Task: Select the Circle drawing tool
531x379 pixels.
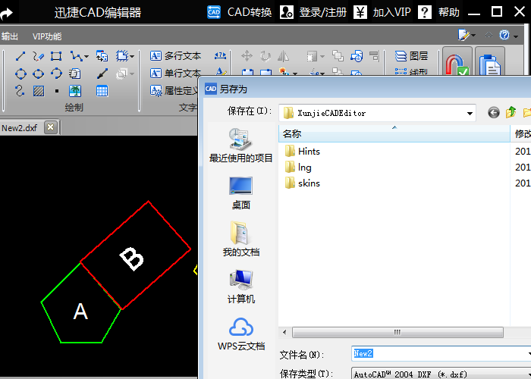Action: tap(20, 74)
